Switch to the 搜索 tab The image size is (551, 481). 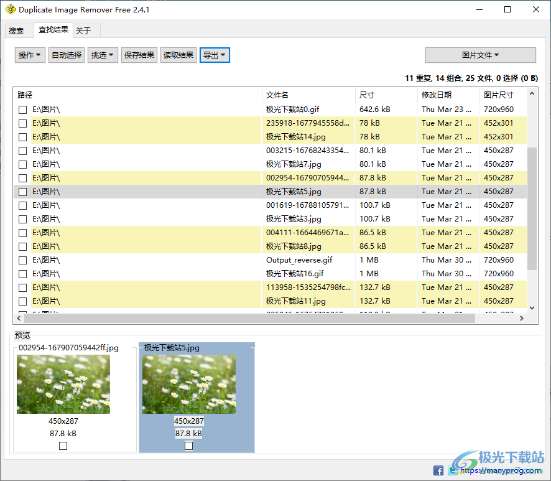pyautogui.click(x=18, y=30)
